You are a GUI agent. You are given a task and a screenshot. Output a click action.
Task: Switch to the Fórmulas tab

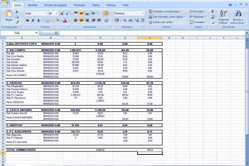[79, 5]
